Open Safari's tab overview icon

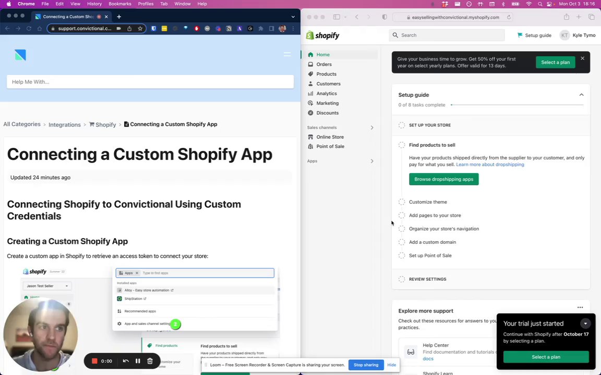(592, 17)
